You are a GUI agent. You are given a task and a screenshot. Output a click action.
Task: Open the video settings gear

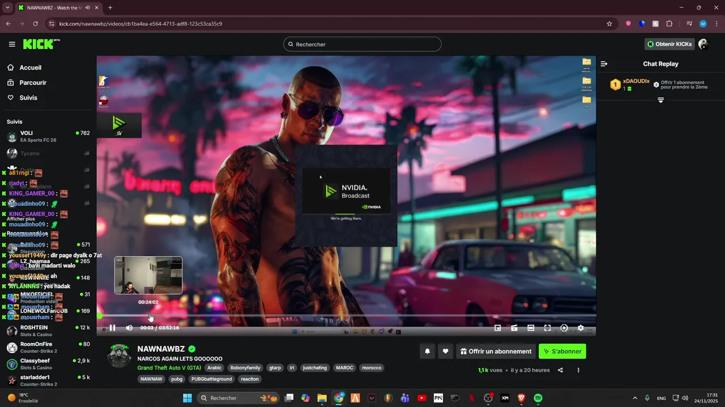tap(581, 328)
